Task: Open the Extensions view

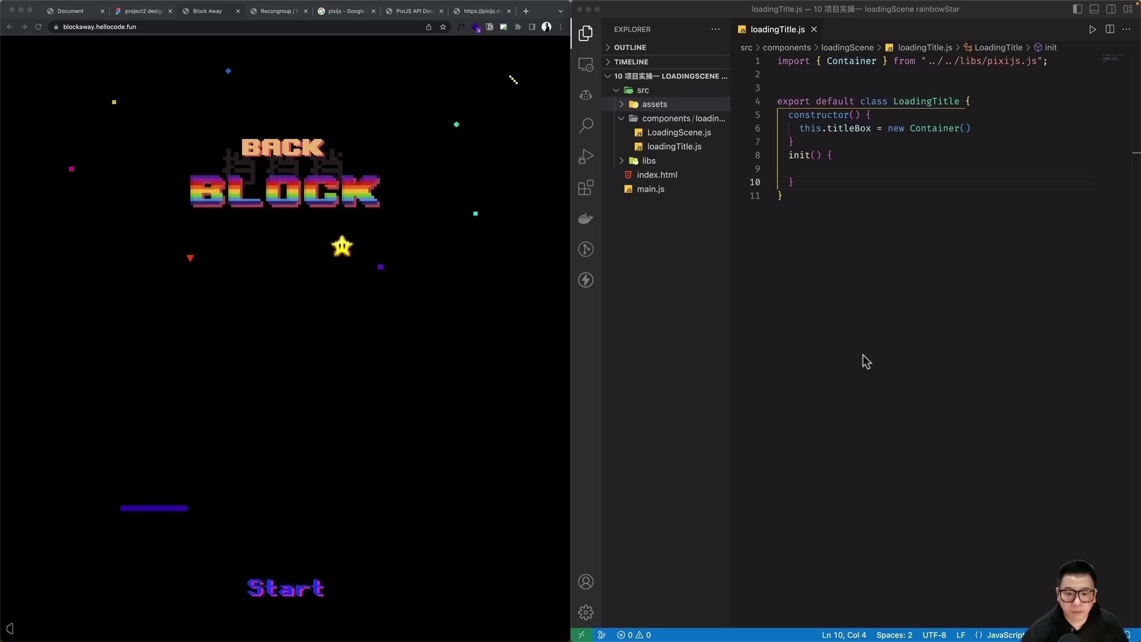Action: click(586, 187)
